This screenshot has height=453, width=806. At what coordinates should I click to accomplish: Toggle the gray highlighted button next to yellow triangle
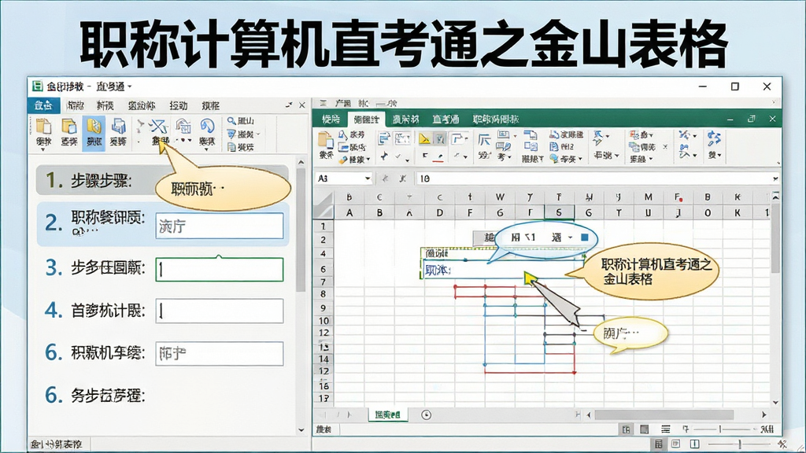click(x=440, y=138)
